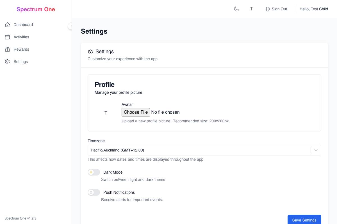Select Settings in the navigation menu

[21, 62]
